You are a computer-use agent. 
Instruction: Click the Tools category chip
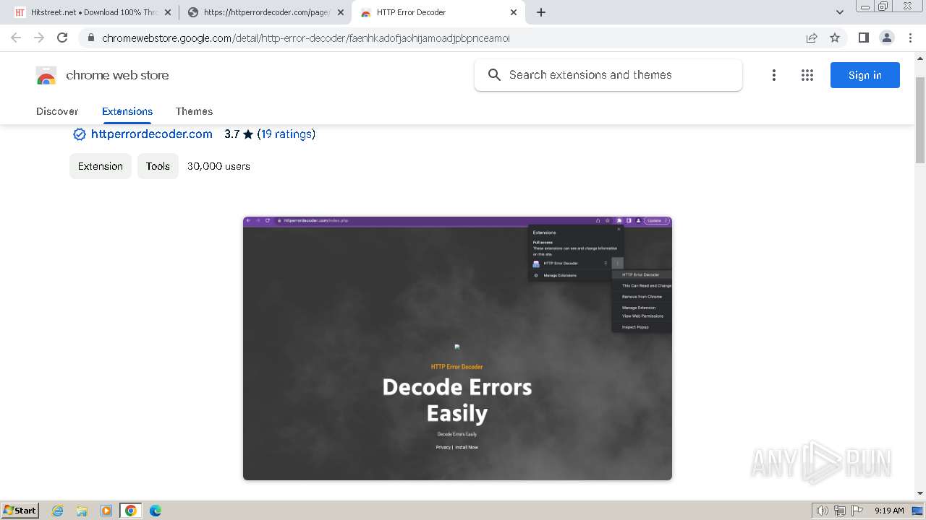(x=158, y=166)
